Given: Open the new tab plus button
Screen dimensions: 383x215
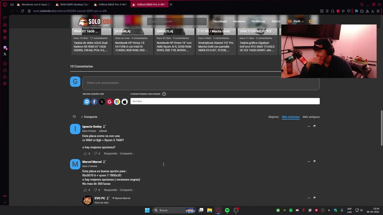Looking at the screenshot, I should [171, 4].
